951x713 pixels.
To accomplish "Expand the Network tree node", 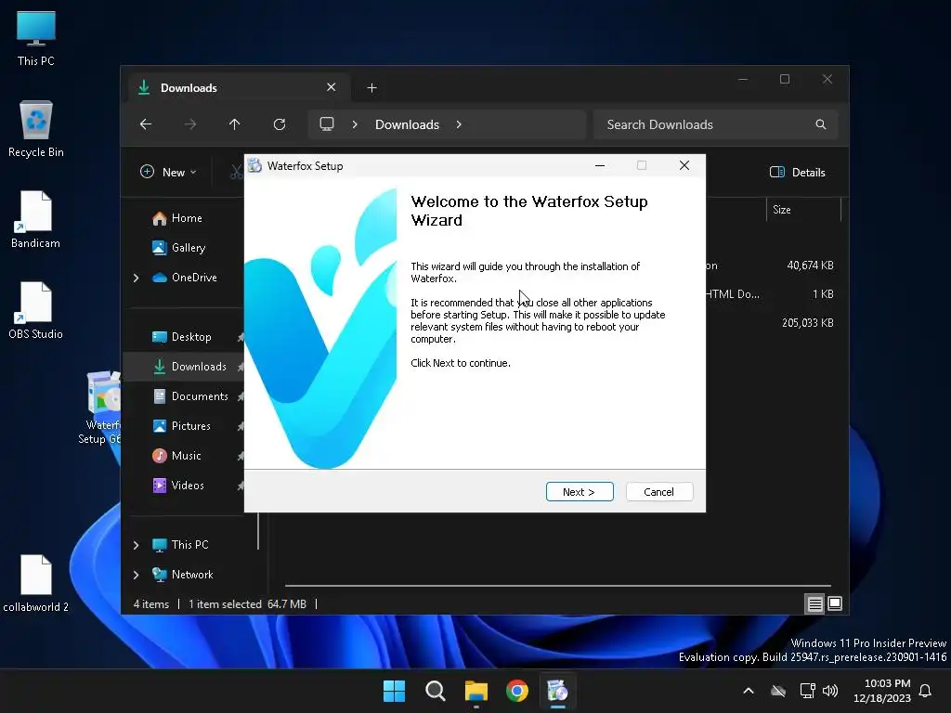I will (x=136, y=575).
